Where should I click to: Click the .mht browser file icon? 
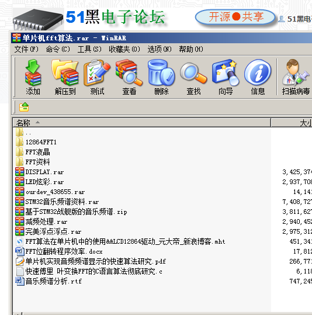pos(20,241)
